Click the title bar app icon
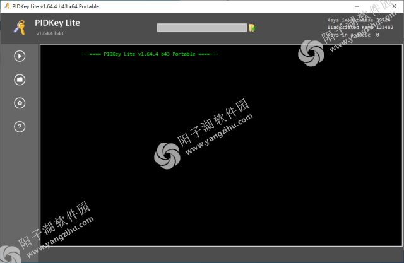This screenshot has height=263, width=404. 7,6
